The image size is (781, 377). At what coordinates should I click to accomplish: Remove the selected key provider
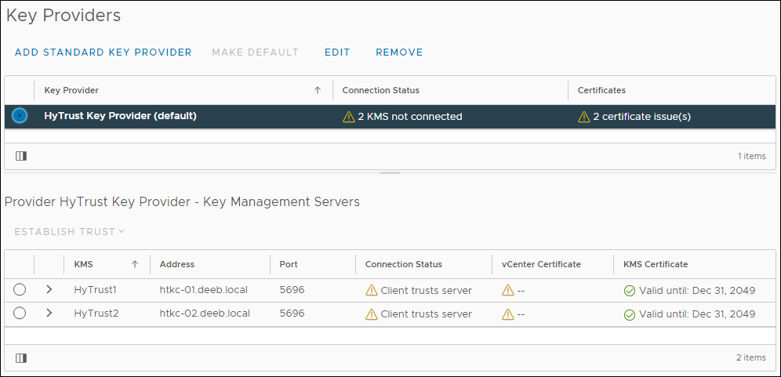[x=399, y=53]
